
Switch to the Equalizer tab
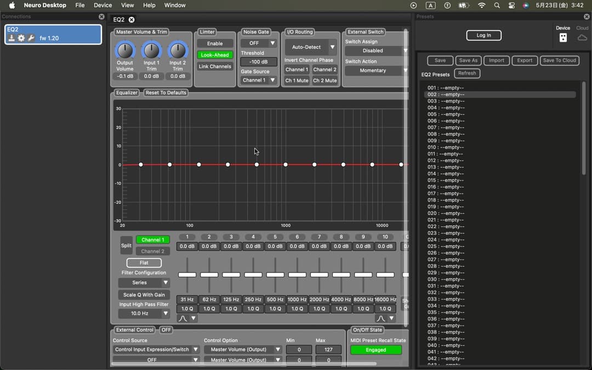(126, 93)
